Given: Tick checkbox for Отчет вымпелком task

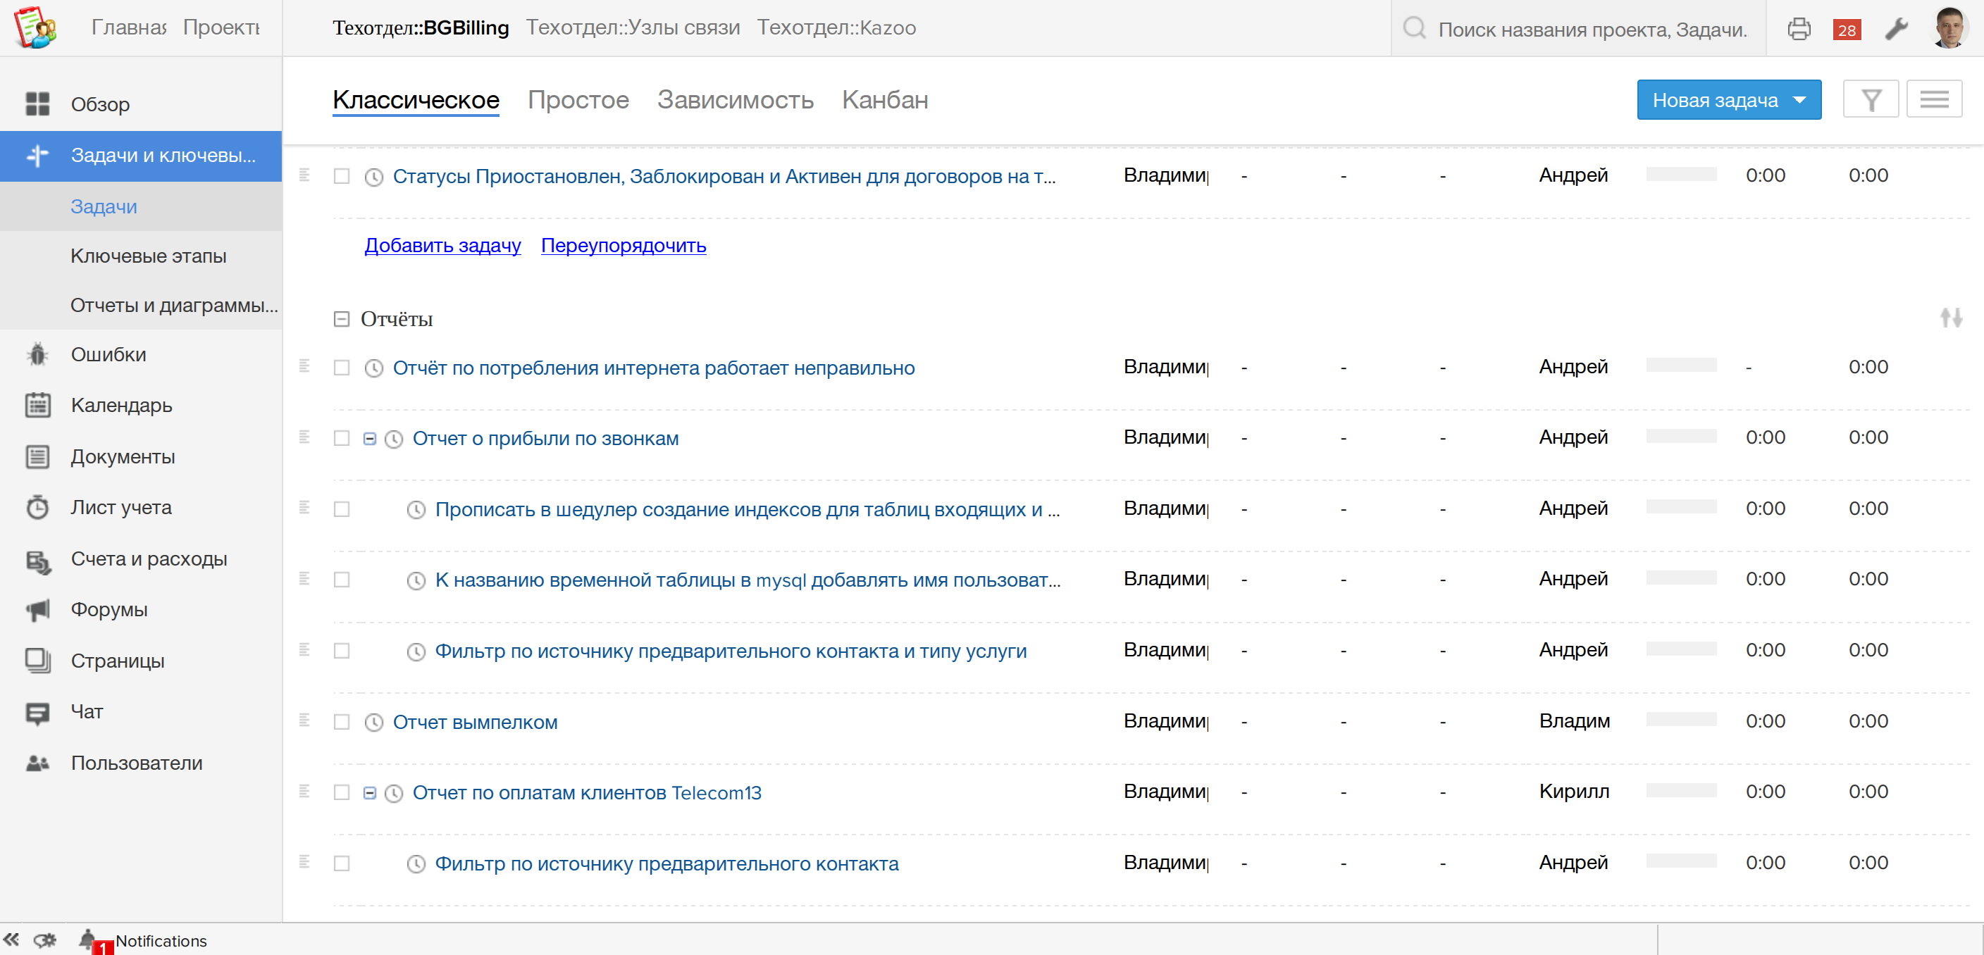Looking at the screenshot, I should tap(341, 722).
